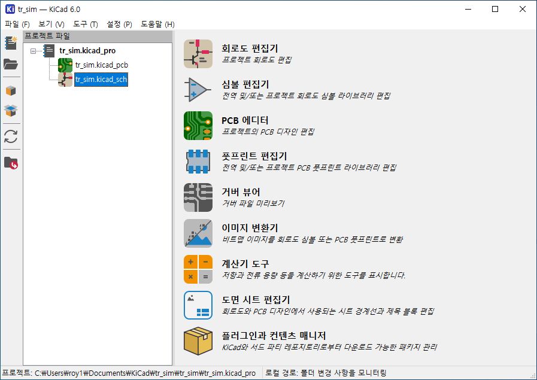537x380 pixels.
Task: Click the 프로젝트 회로도 편집 description
Action: pos(257,60)
